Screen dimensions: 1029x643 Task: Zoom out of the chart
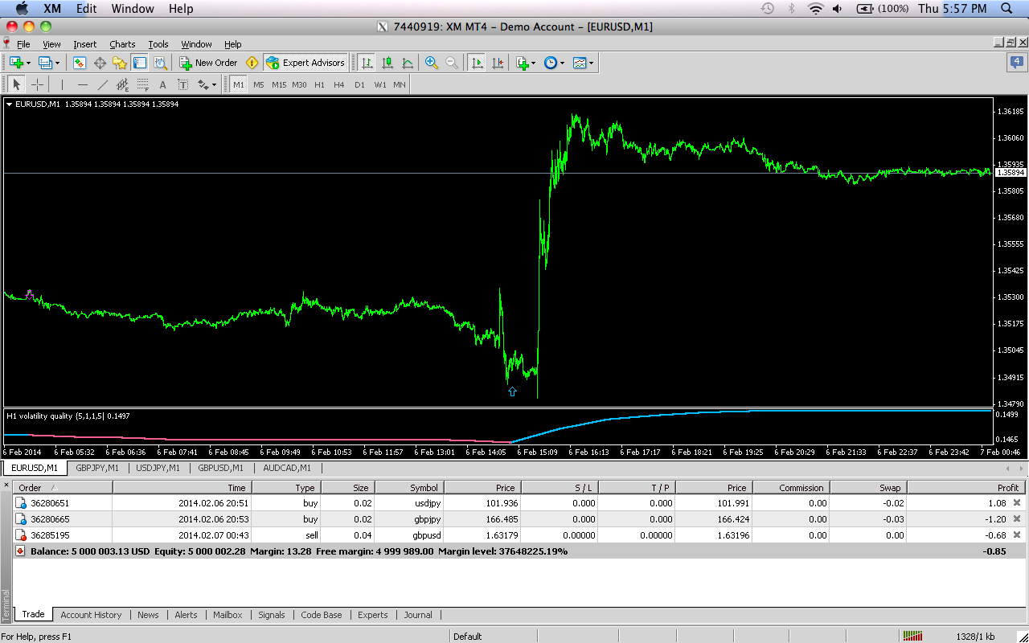click(x=452, y=63)
